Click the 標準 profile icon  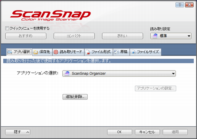[x=155, y=36]
